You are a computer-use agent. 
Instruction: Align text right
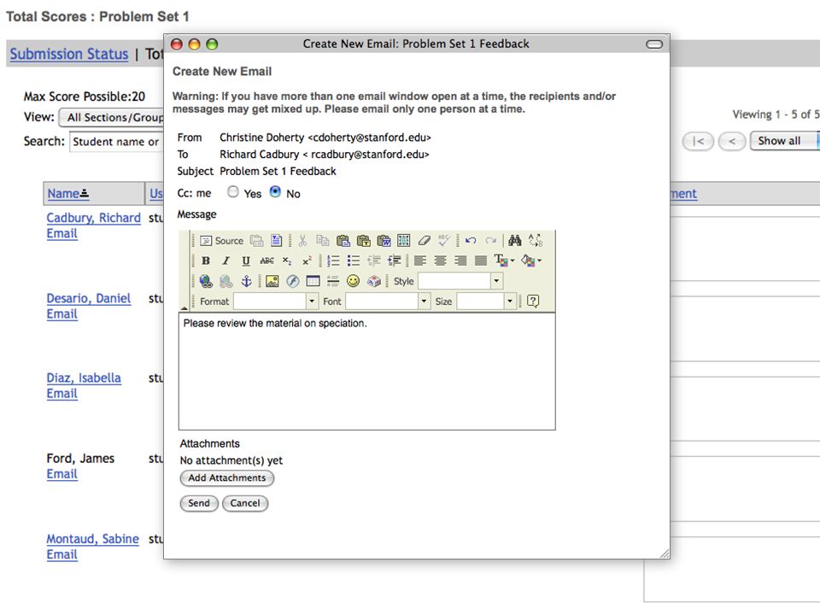(x=460, y=261)
